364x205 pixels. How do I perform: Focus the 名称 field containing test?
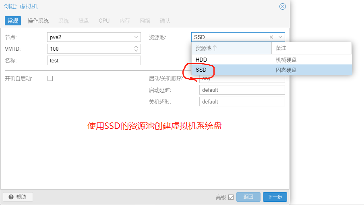point(93,60)
